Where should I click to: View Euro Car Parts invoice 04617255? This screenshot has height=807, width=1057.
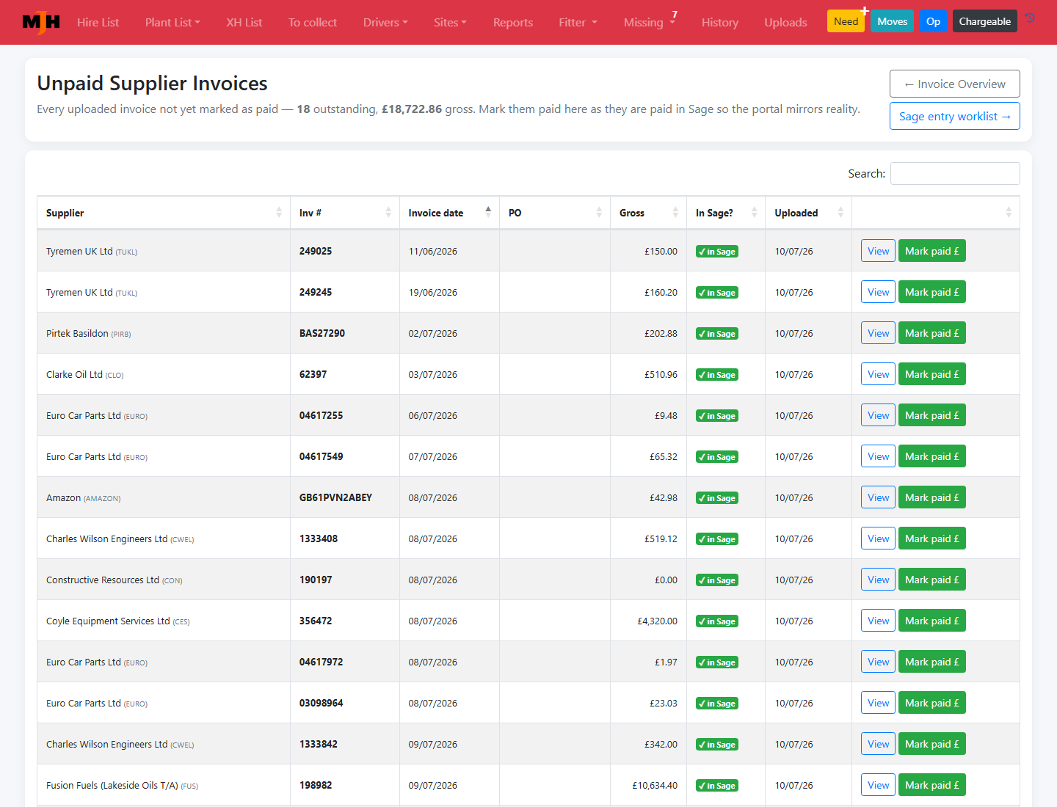point(878,415)
